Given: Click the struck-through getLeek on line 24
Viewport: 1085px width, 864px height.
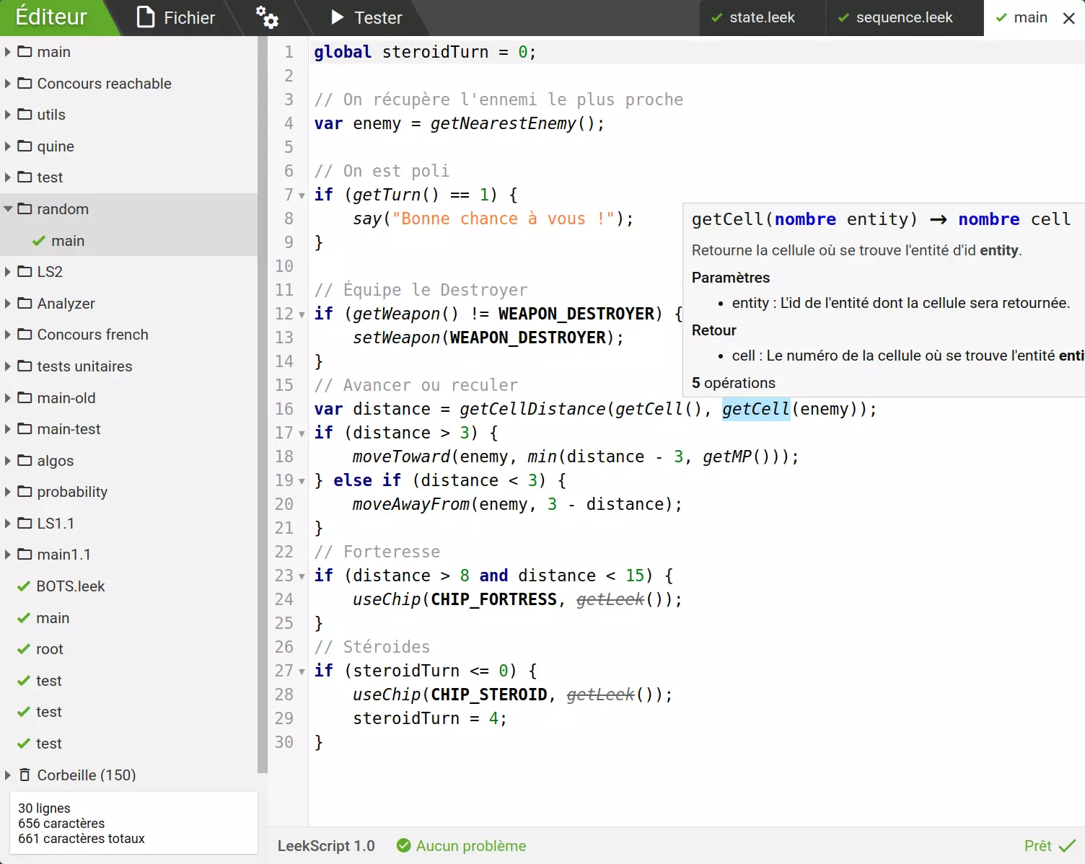Looking at the screenshot, I should tap(610, 599).
